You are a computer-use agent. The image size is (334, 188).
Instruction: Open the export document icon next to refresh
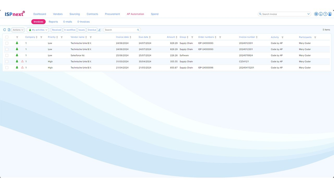9,30
